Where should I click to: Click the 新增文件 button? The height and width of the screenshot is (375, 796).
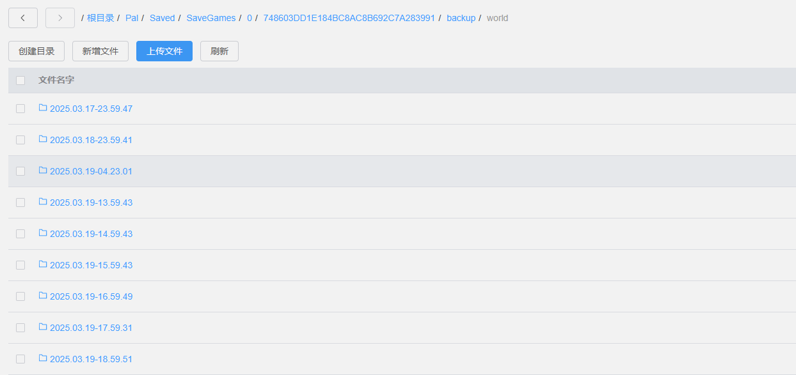(100, 51)
